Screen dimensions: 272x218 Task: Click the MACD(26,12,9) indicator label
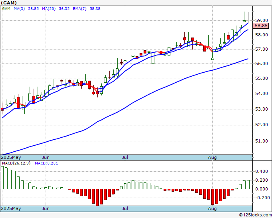click(16, 163)
